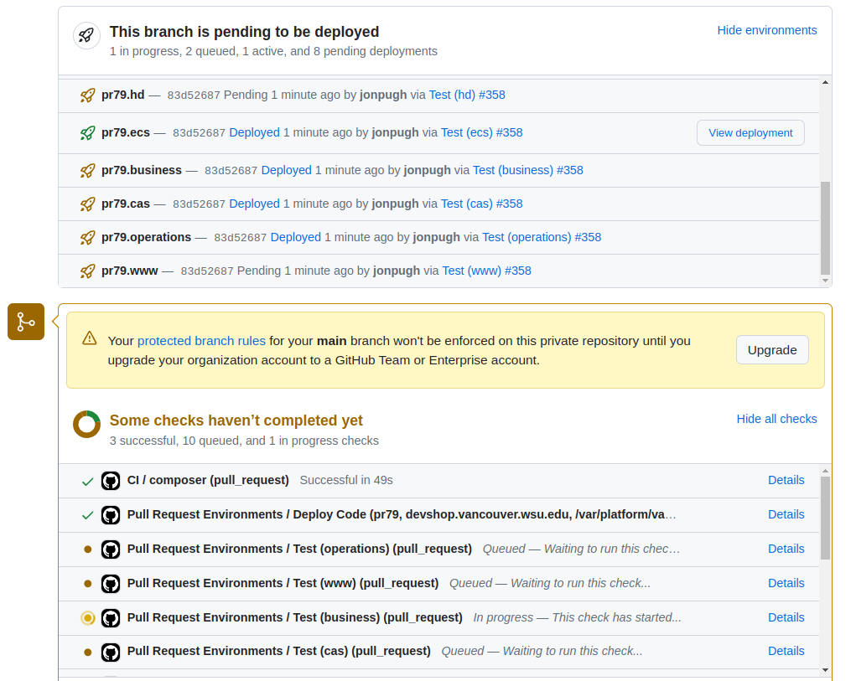Click the in-progress indicator for Test (business) check
Screen dimensions: 856x681
click(x=86, y=617)
